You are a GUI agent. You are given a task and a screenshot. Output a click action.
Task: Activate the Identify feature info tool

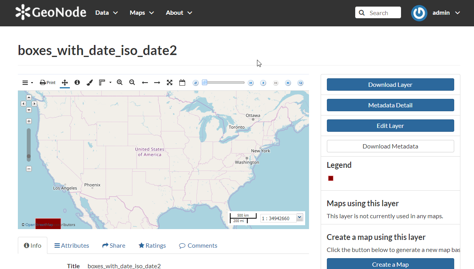point(77,82)
